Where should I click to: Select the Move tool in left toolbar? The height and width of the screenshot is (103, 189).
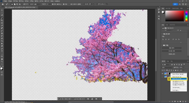2,10
